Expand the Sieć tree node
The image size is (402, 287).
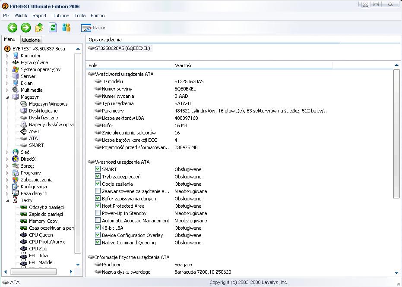7,152
